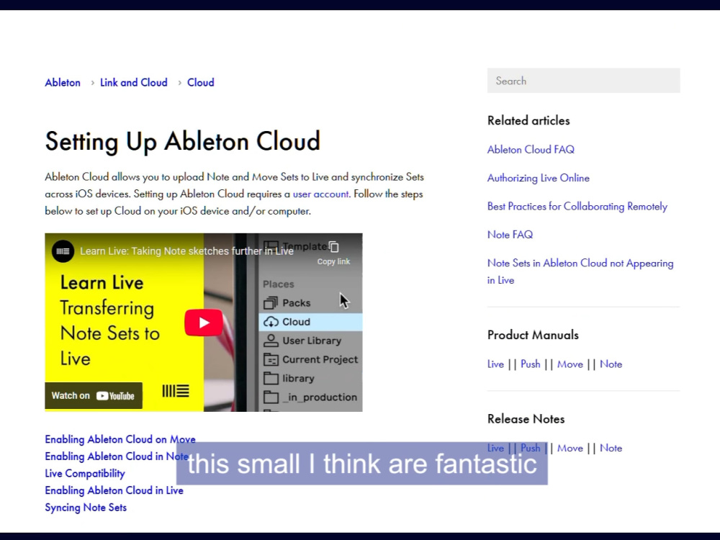Follow the user account link
Image resolution: width=720 pixels, height=540 pixels.
click(x=320, y=194)
